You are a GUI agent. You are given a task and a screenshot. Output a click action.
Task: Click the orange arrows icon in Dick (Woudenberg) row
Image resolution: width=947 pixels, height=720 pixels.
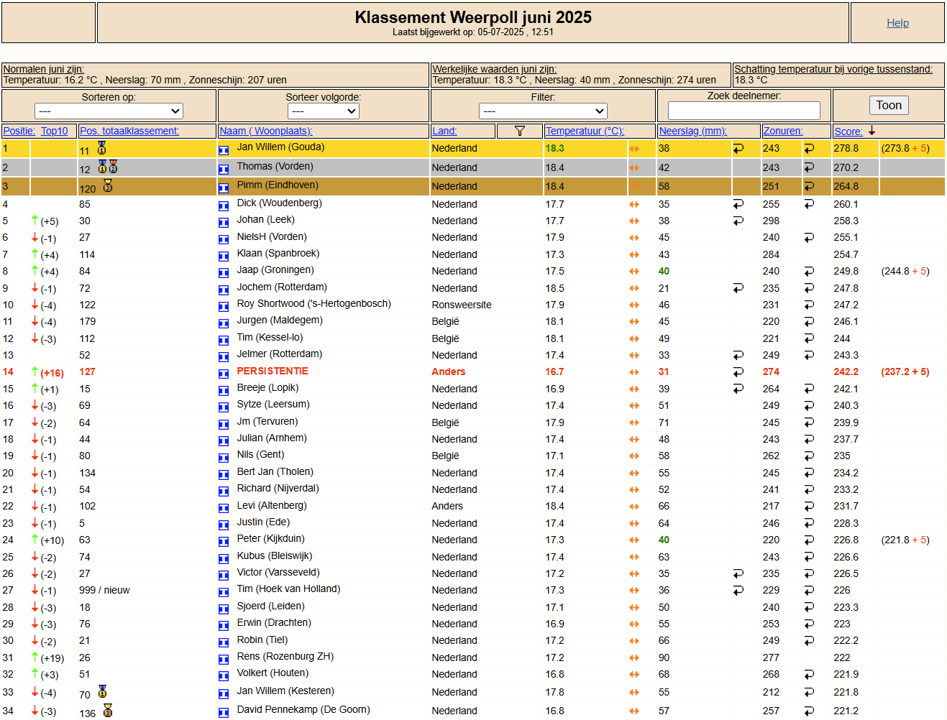[x=634, y=205]
